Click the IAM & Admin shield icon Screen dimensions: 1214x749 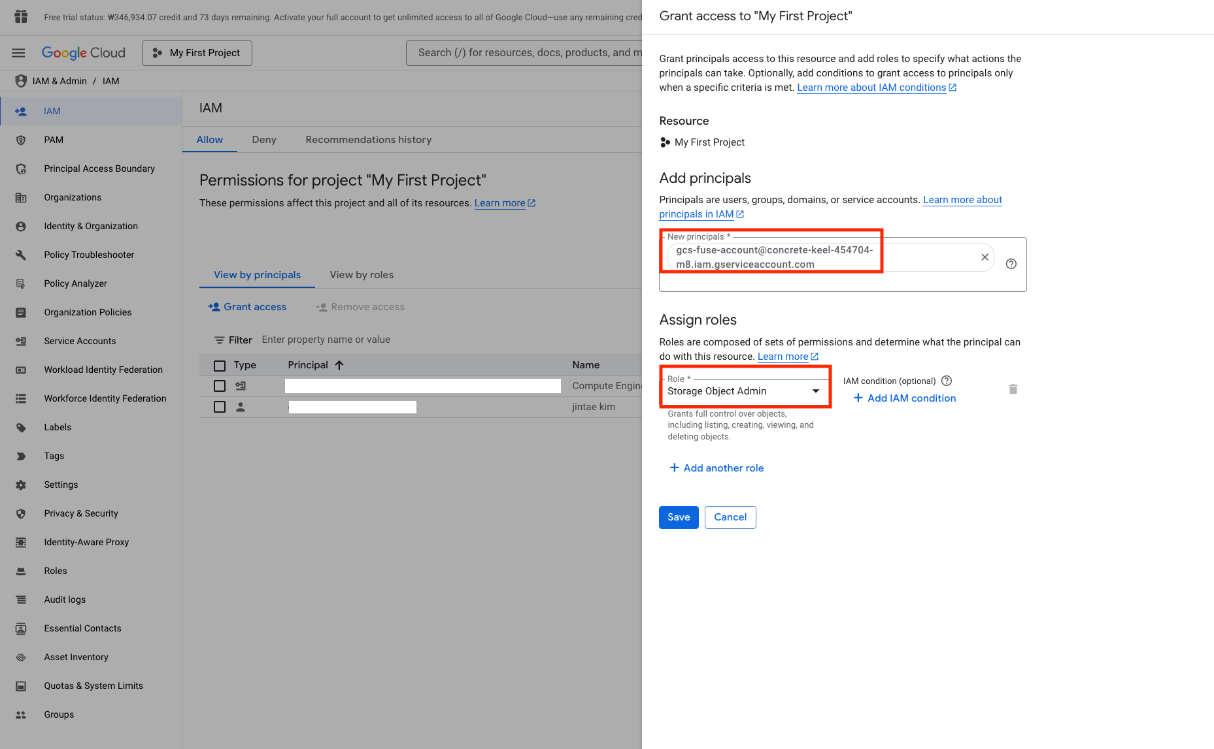pos(21,81)
